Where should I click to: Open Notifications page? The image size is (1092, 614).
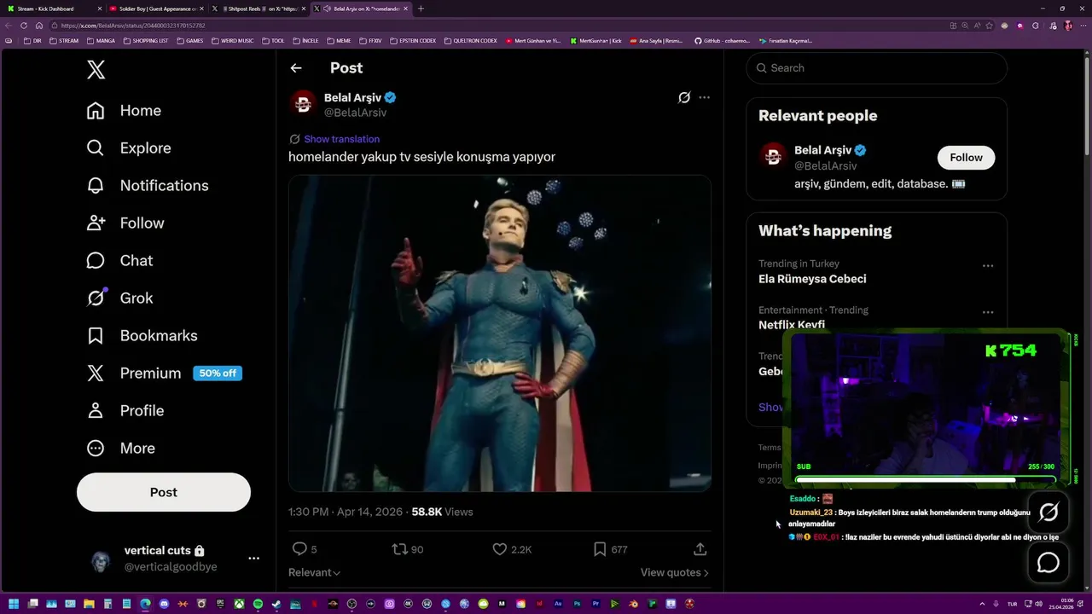coord(147,186)
